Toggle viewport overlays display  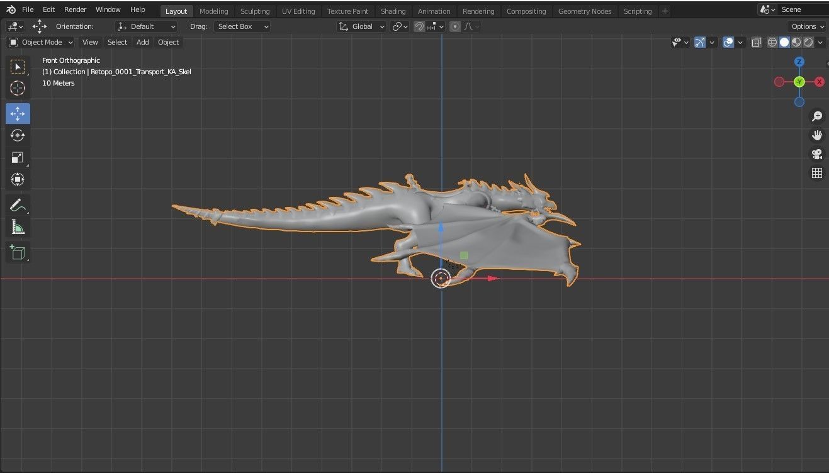(x=728, y=42)
